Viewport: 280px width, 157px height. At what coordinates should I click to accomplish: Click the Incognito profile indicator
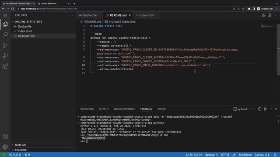pyautogui.click(x=265, y=9)
